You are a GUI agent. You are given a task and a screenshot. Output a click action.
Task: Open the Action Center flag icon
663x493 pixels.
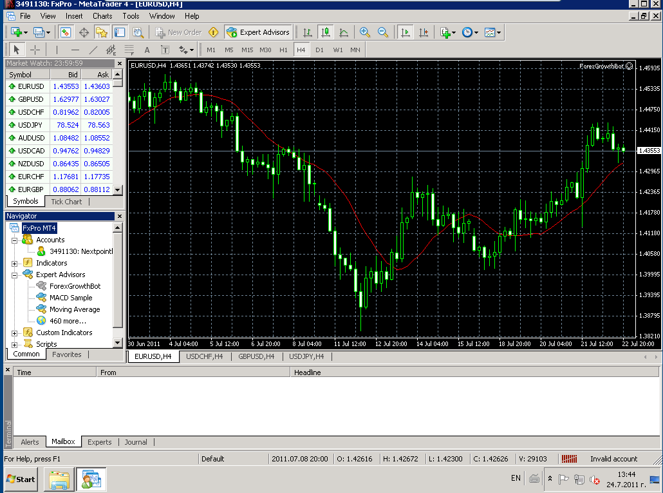pos(563,479)
